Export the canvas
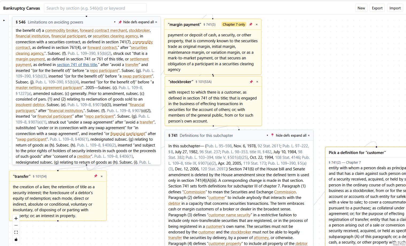This screenshot has width=406, height=246. pos(377,8)
